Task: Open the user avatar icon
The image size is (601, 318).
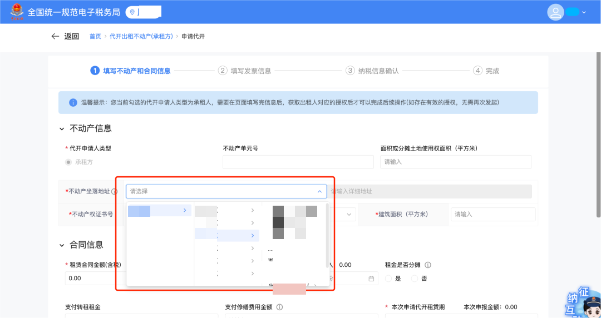Action: click(555, 12)
